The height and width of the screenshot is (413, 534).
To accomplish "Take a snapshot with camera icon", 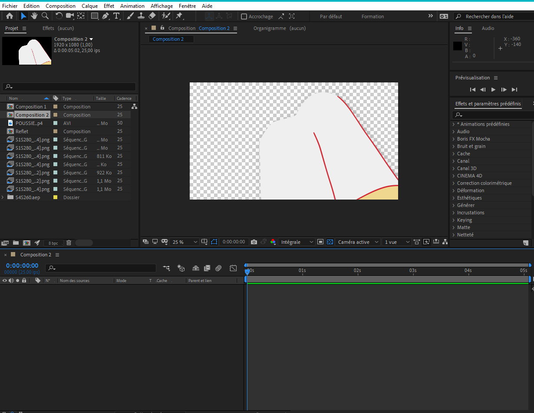I will coord(254,242).
